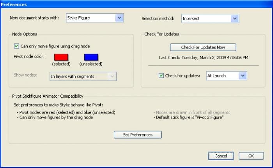Open the New document starts with dropdown
The width and height of the screenshot is (273, 168).
coord(95,18)
